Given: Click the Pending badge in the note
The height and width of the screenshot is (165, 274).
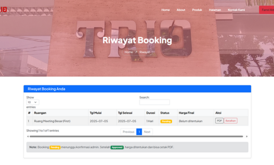Looking at the screenshot, I should (x=55, y=147).
